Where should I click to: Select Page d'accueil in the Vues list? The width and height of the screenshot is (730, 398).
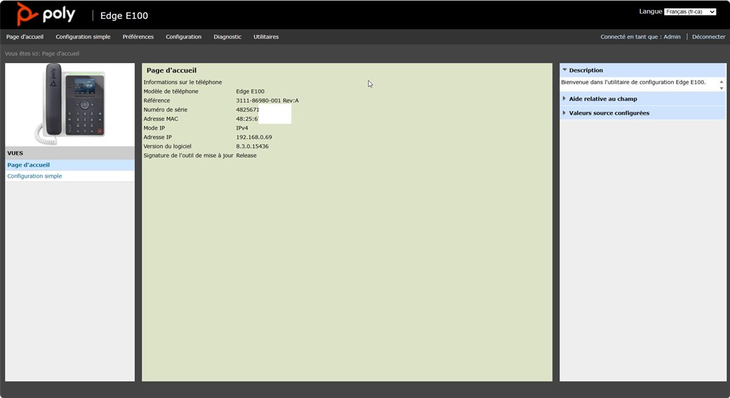click(x=28, y=165)
